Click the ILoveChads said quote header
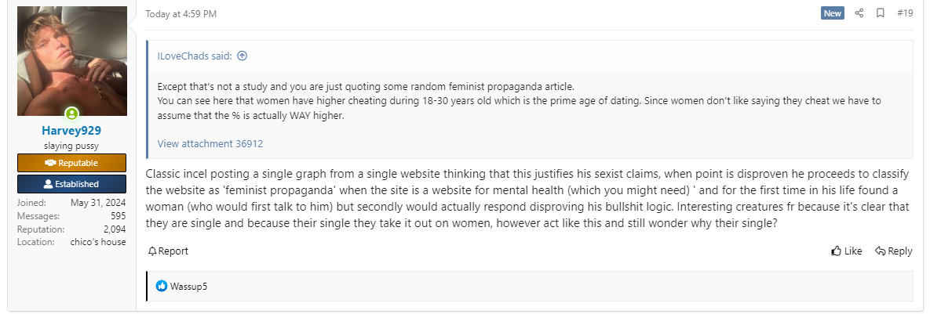 [194, 56]
